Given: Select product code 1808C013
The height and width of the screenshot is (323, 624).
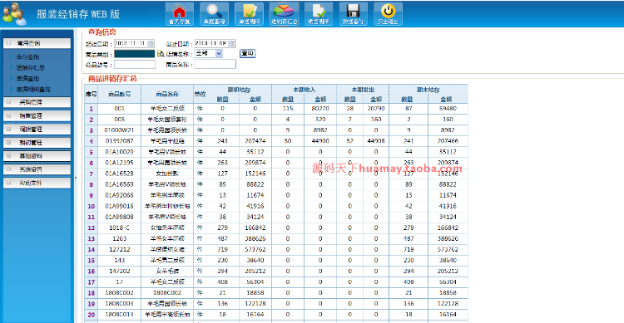Looking at the screenshot, I should tap(119, 314).
